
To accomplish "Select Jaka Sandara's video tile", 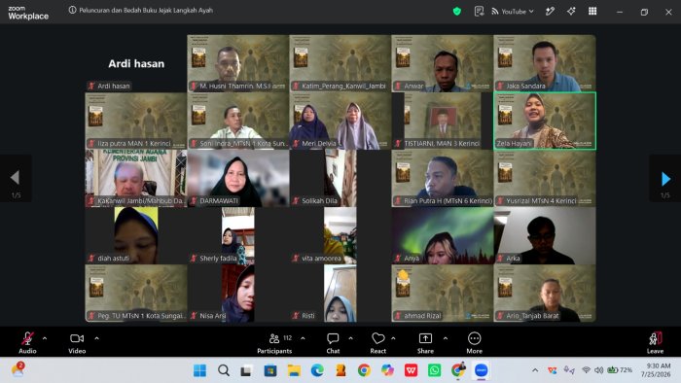I will [545, 63].
